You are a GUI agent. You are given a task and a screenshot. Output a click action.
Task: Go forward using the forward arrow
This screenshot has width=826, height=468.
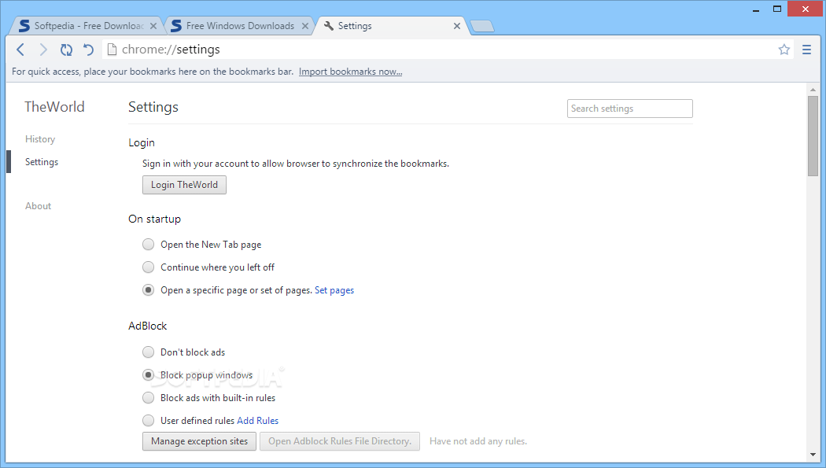tap(43, 50)
